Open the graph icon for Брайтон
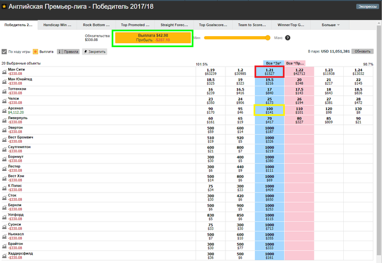 click(4, 246)
